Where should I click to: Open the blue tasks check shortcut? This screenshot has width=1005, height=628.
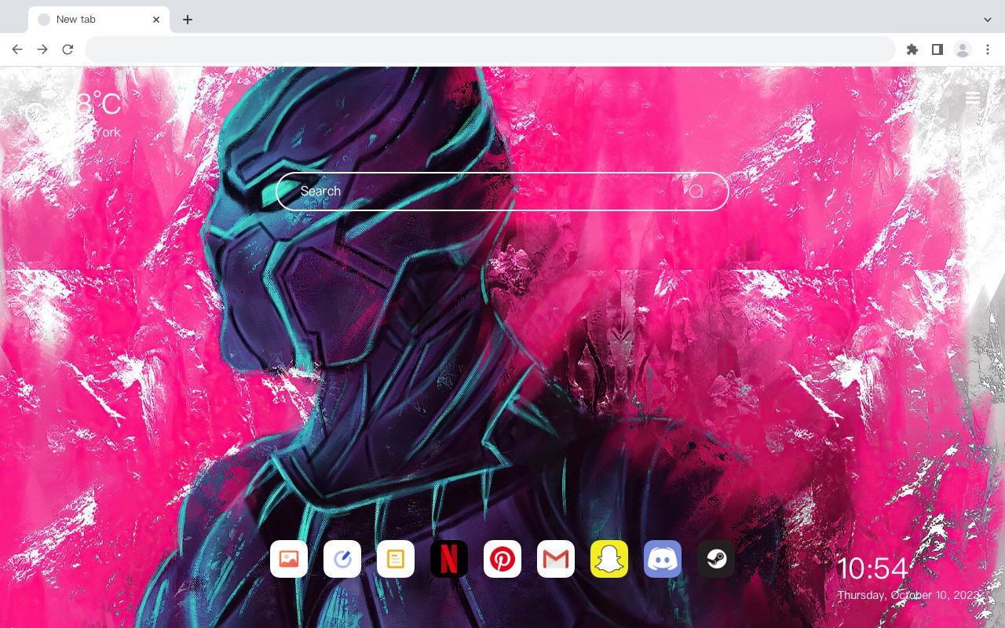pyautogui.click(x=342, y=559)
